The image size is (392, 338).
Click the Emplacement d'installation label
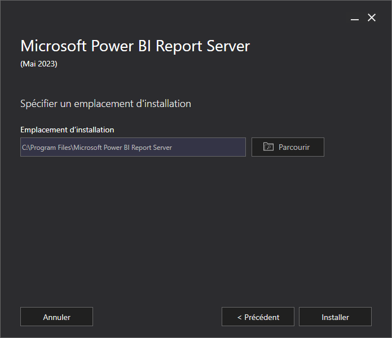coord(67,130)
